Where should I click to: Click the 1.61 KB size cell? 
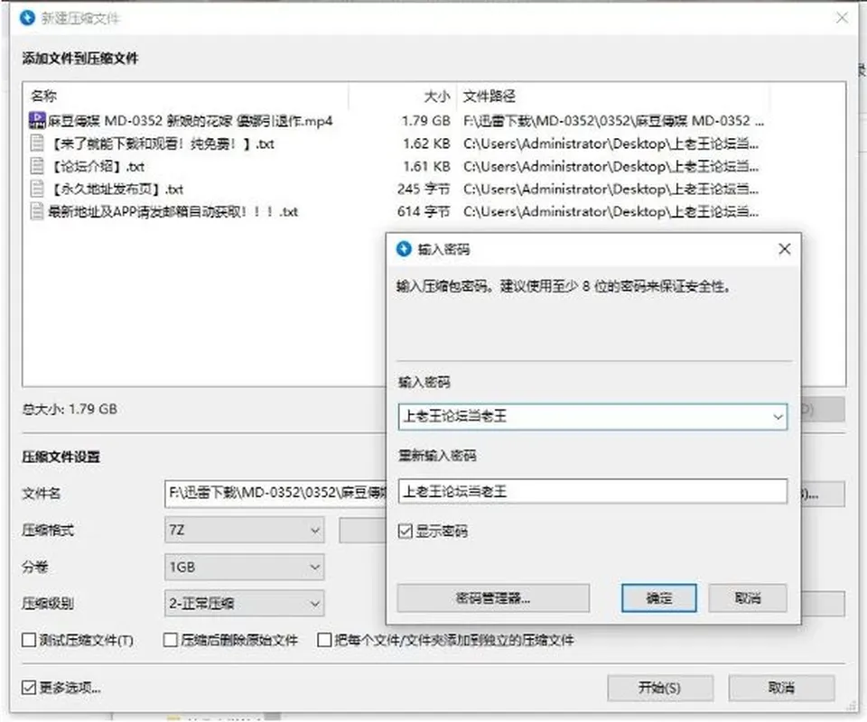tap(426, 166)
